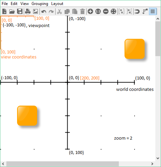
Task: Click the '(-100, 0)' axis label
Action: [x=9, y=77]
